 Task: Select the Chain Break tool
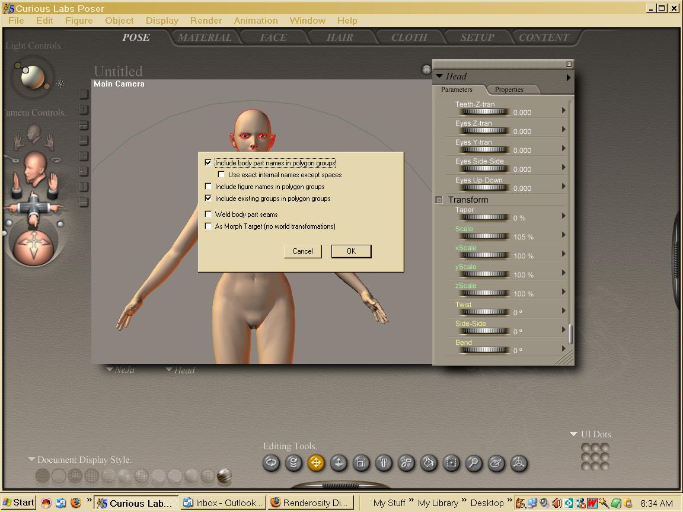click(x=406, y=463)
